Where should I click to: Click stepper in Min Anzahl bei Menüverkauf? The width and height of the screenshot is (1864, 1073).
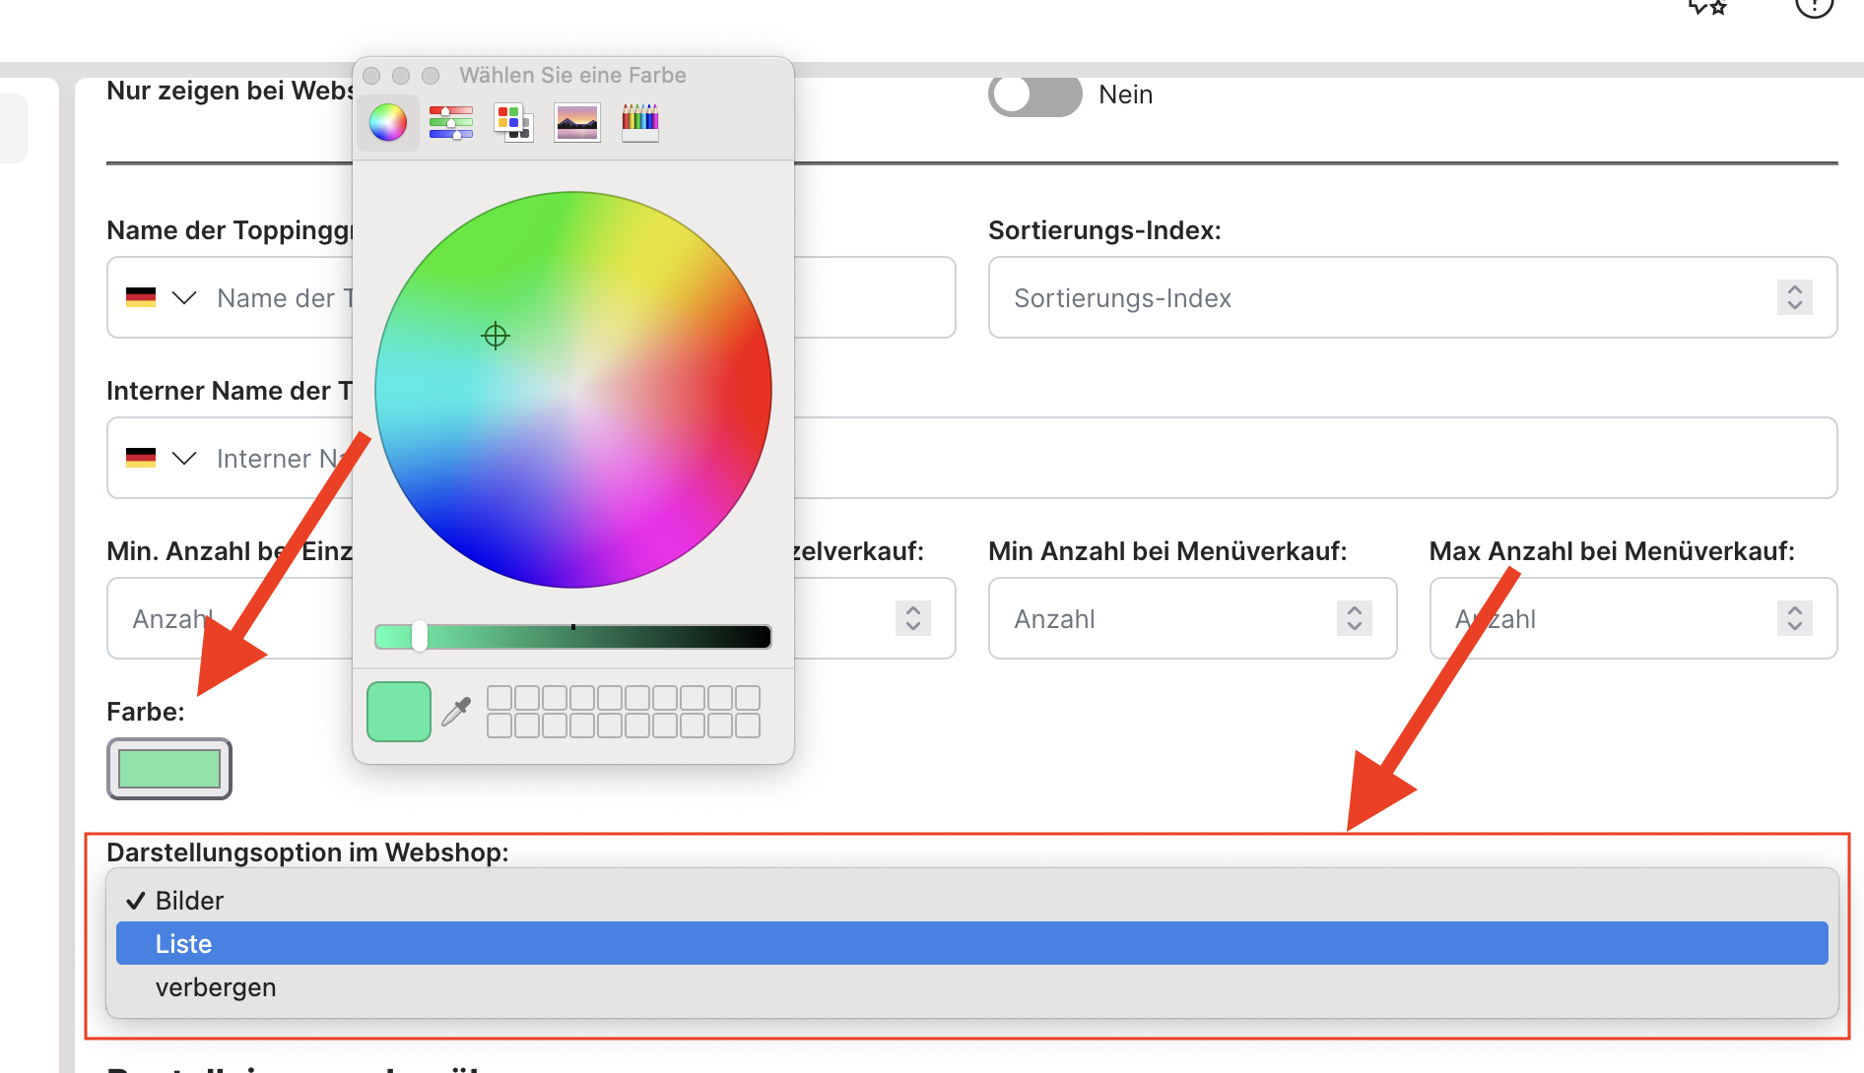(1354, 618)
